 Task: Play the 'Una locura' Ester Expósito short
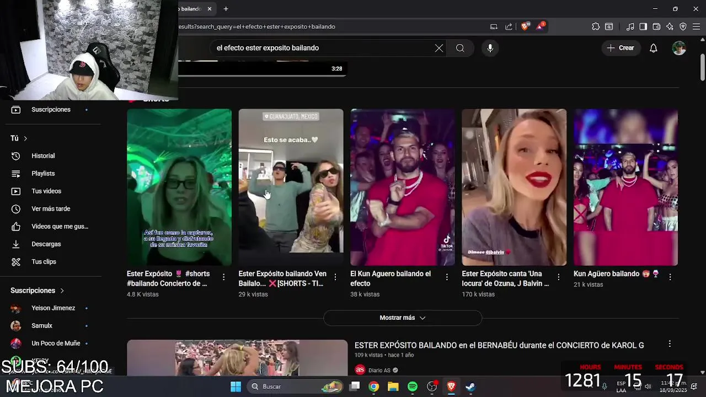pos(514,187)
